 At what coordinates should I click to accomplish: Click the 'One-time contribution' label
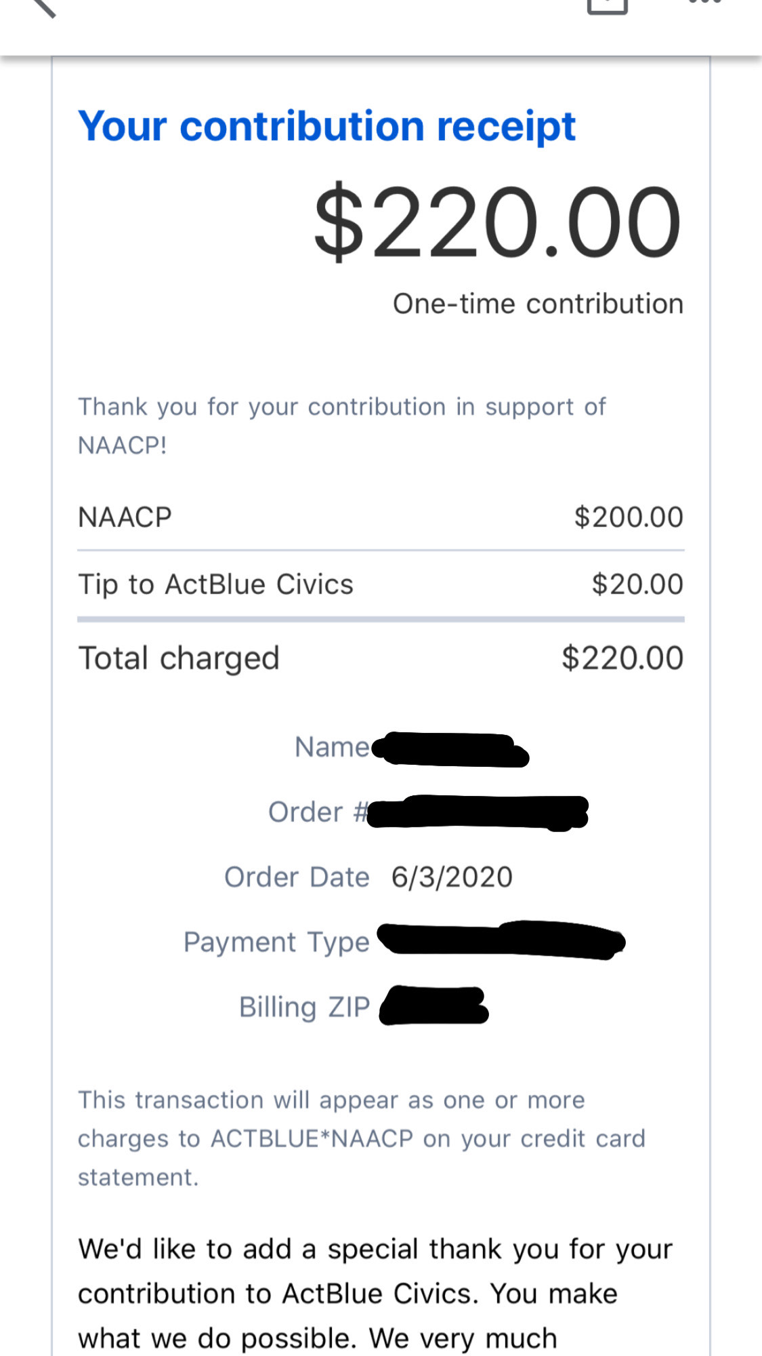[x=538, y=304]
